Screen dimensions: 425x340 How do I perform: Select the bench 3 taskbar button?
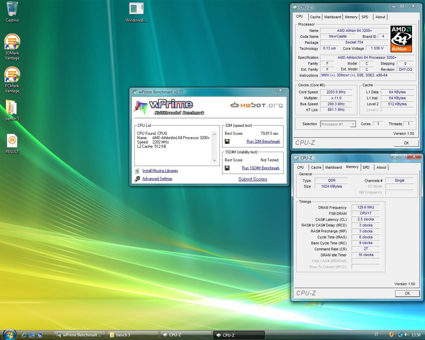(133, 335)
